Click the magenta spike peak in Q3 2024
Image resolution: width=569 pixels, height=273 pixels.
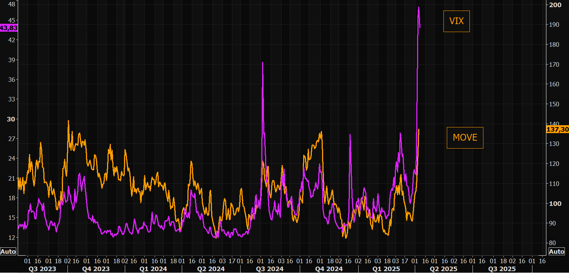point(262,63)
